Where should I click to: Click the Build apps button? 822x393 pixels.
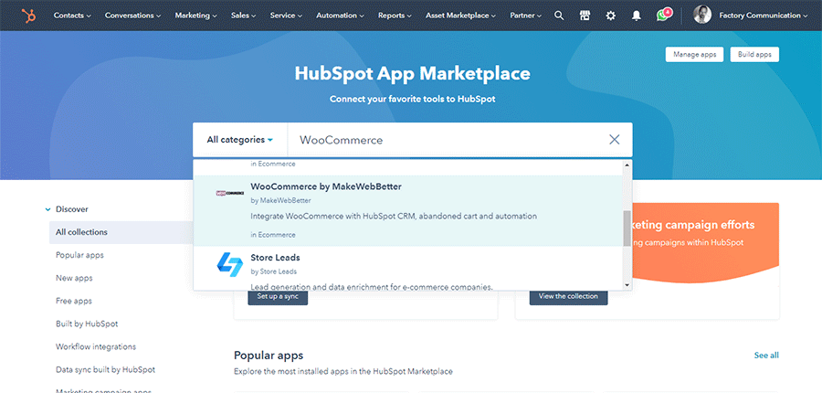pyautogui.click(x=754, y=55)
